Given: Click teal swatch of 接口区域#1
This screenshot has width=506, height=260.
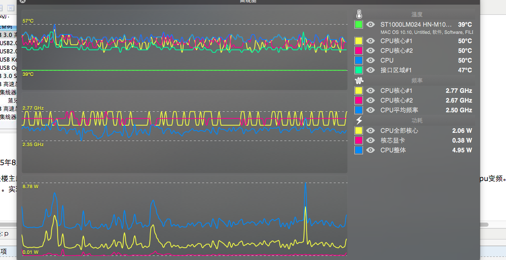Looking at the screenshot, I should pos(358,70).
